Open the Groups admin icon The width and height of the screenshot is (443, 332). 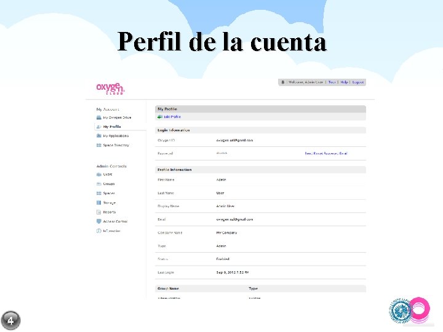99,184
